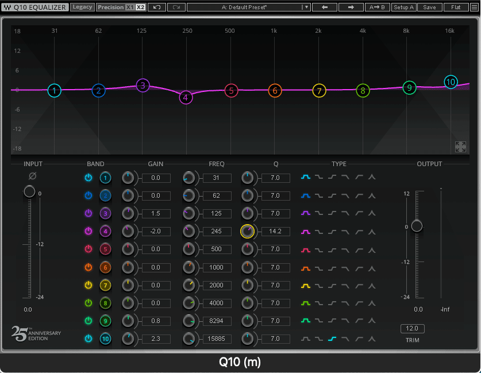The width and height of the screenshot is (481, 373).
Task: Select high shelf type for band 2
Action: [332, 195]
